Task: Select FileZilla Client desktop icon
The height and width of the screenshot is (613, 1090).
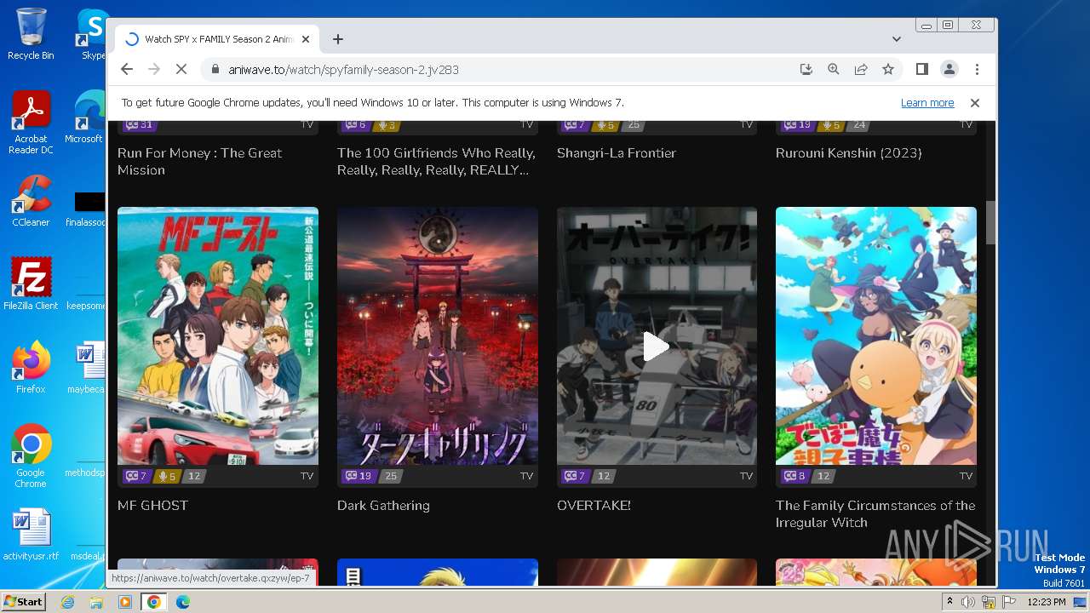Action: 31,284
